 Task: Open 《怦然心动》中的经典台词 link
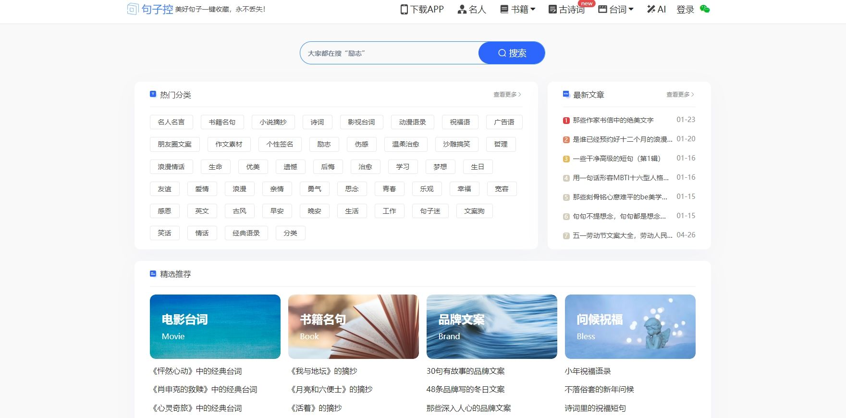coord(196,371)
